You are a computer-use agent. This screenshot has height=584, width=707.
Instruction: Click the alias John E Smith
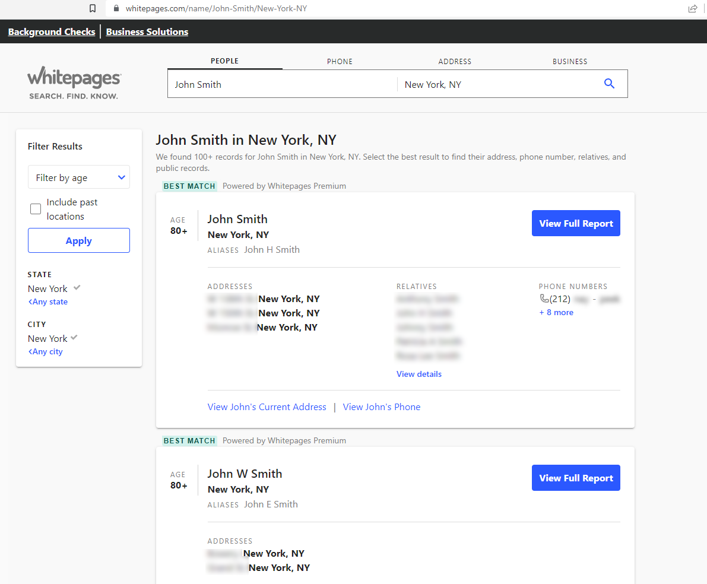(x=271, y=504)
